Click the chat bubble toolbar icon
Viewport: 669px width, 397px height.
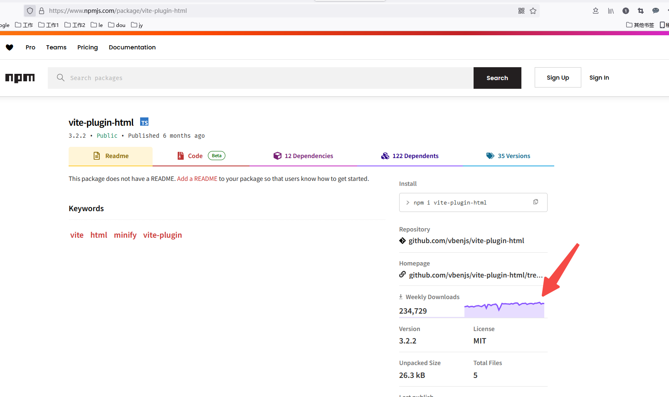656,11
